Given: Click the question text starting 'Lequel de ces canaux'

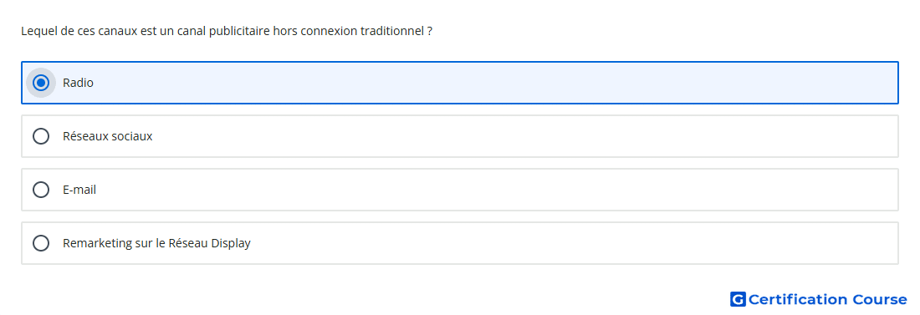Looking at the screenshot, I should click(x=227, y=31).
